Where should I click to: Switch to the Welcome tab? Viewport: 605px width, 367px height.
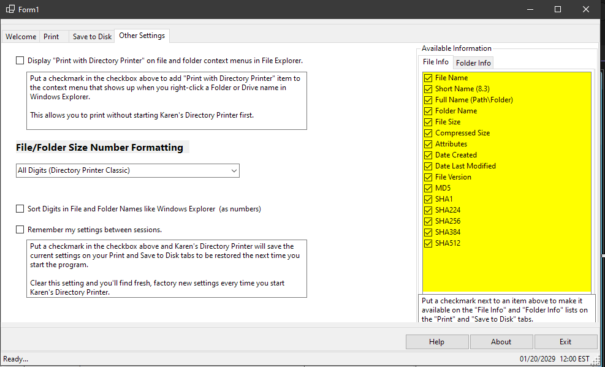pyautogui.click(x=21, y=37)
